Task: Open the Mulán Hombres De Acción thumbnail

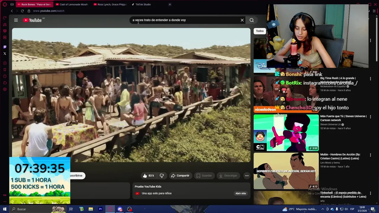Action: pyautogui.click(x=286, y=171)
